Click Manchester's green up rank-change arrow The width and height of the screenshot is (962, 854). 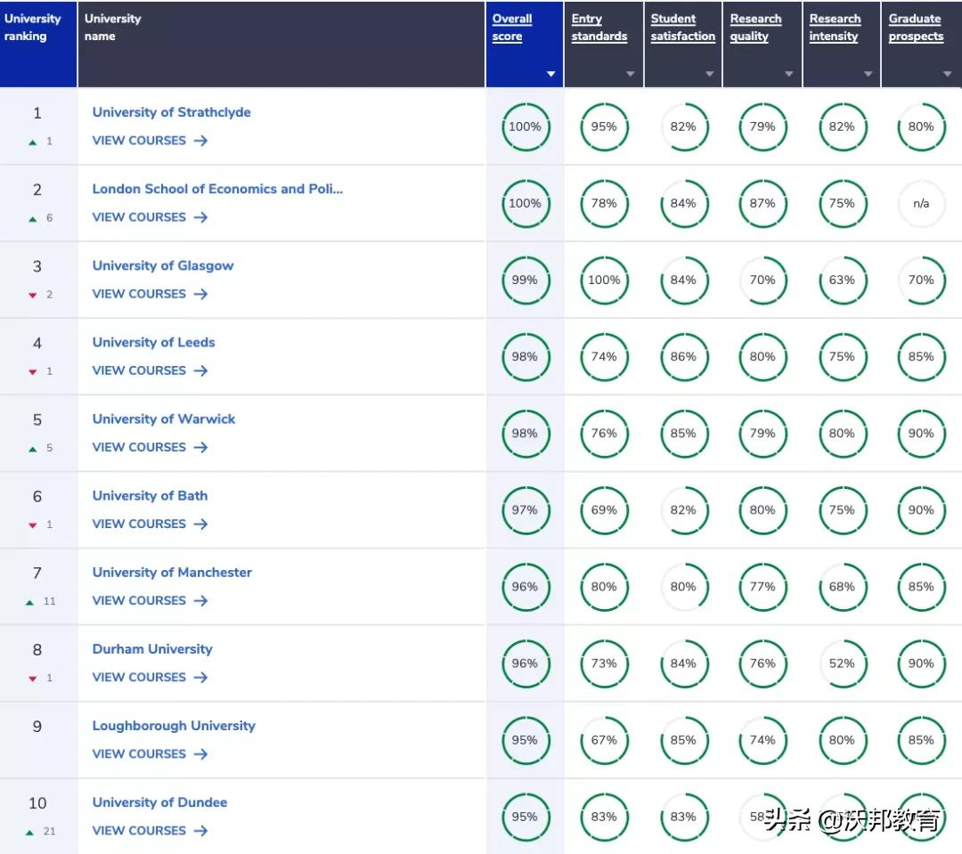click(29, 603)
